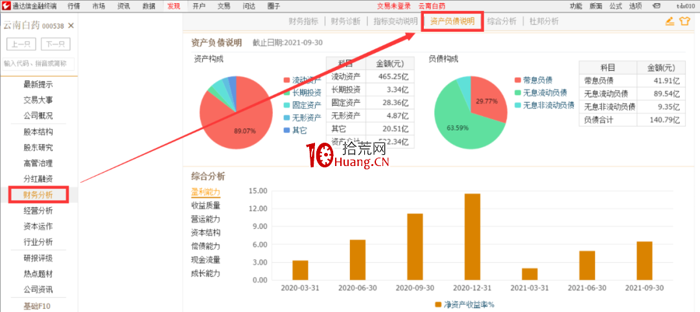Select 股东研究 in the sidebar
Image resolution: width=700 pixels, height=312 pixels.
(38, 147)
